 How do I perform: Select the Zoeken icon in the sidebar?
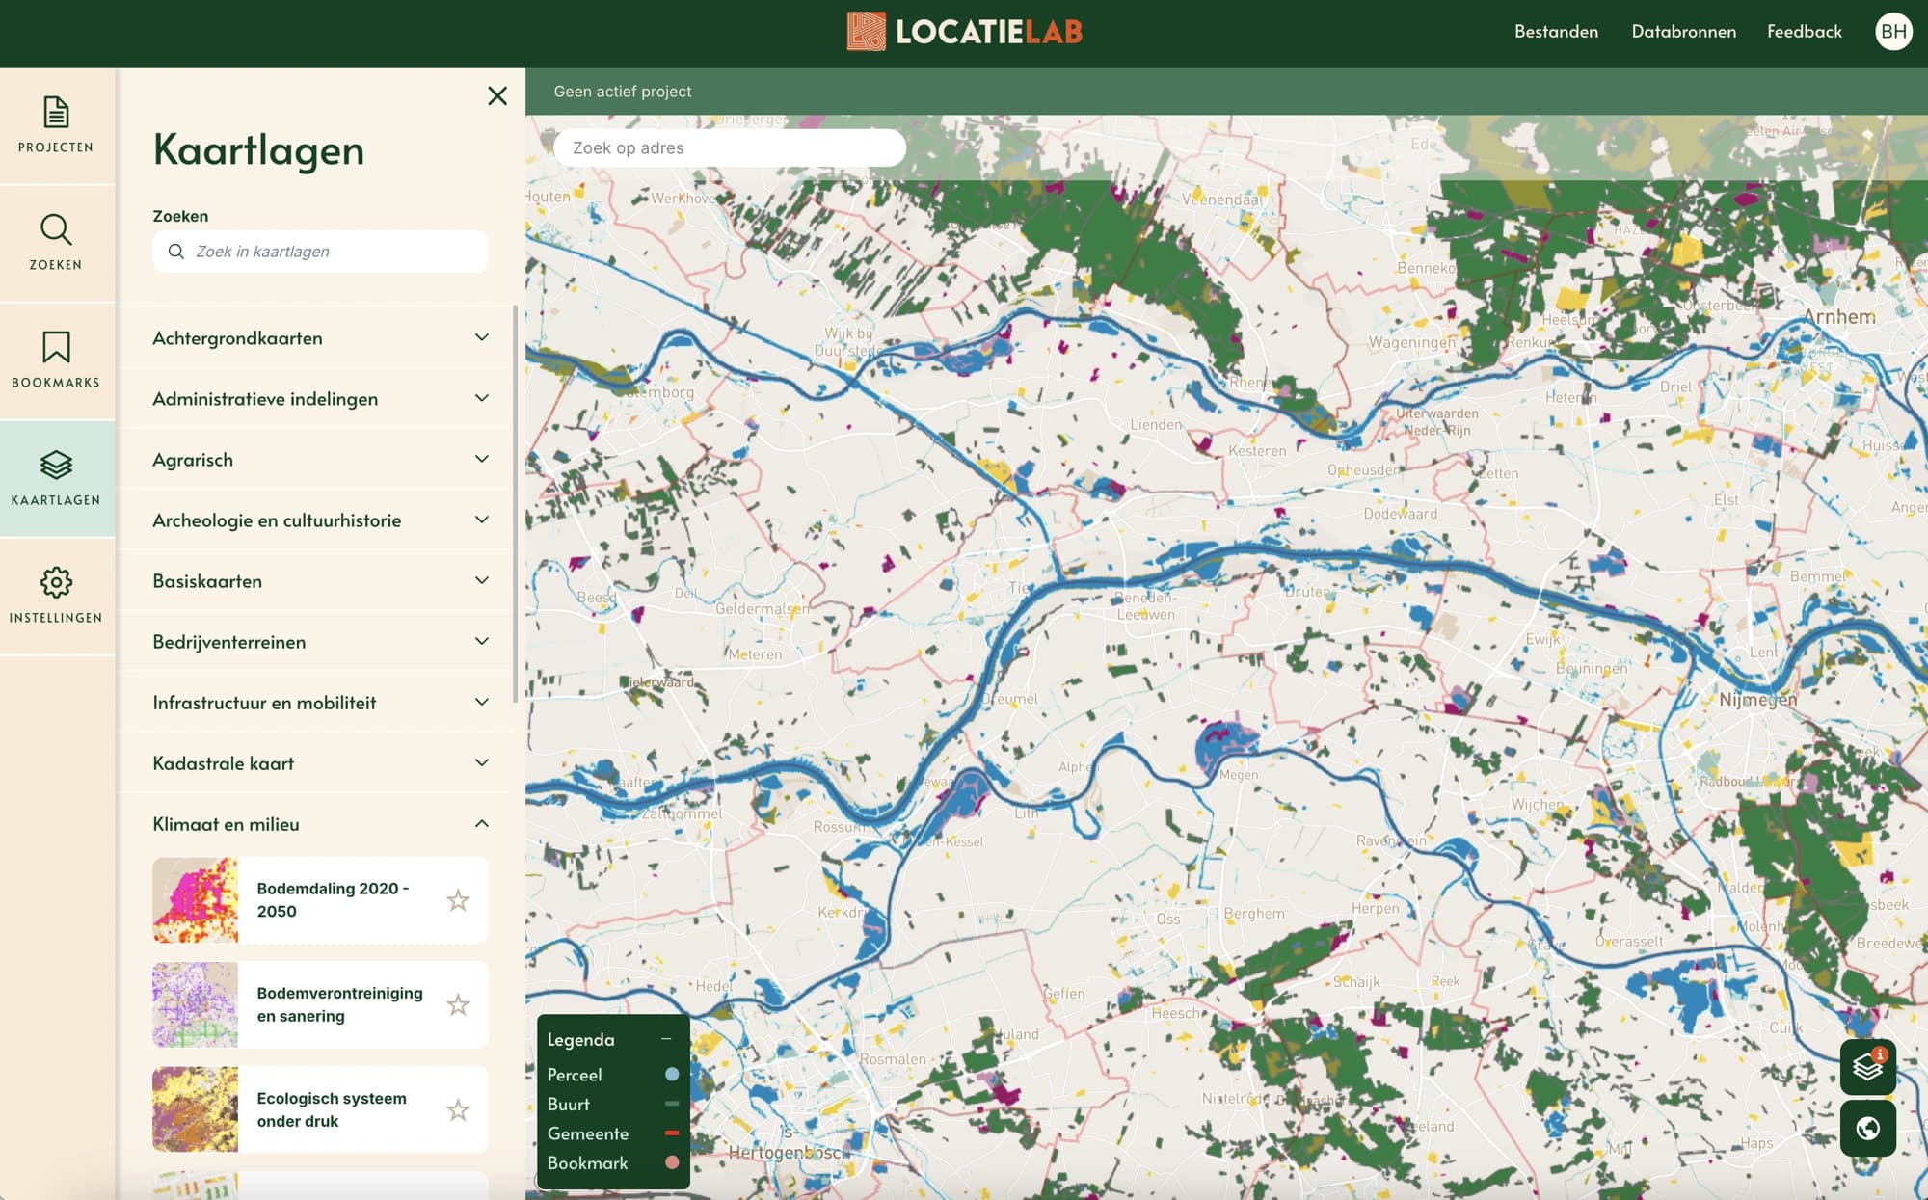[x=56, y=243]
